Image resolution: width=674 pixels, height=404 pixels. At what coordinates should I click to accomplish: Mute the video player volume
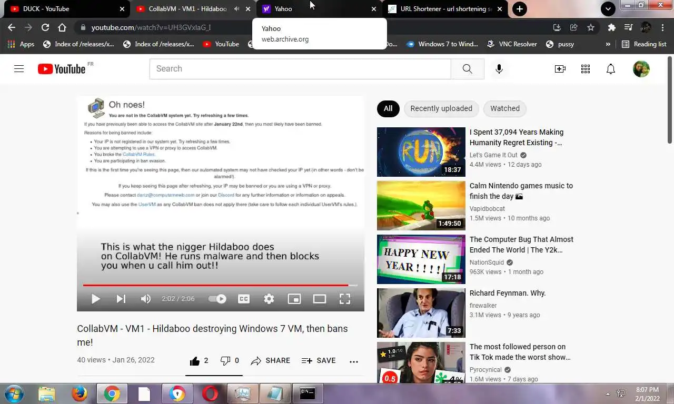pos(146,299)
